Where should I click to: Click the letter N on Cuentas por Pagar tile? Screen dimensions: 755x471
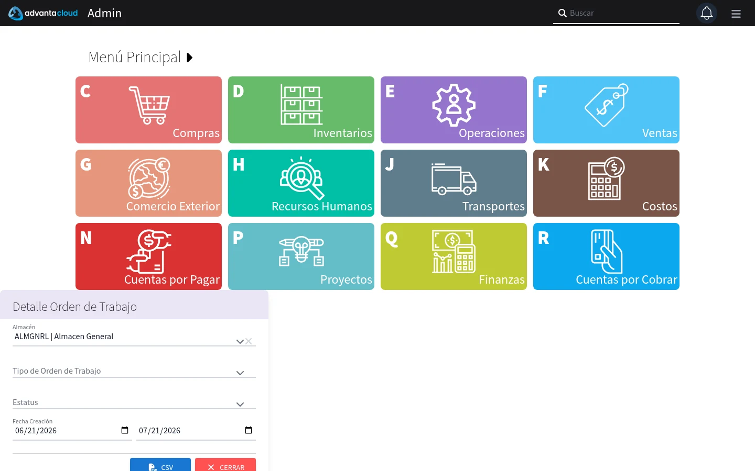click(x=86, y=238)
